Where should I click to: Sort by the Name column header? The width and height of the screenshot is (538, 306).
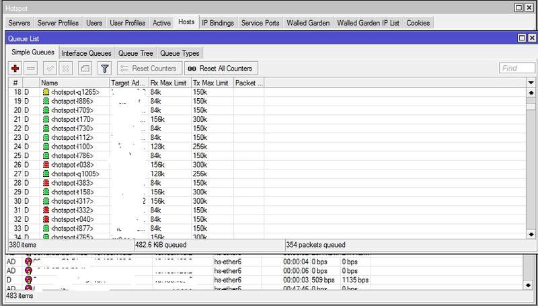pos(75,83)
